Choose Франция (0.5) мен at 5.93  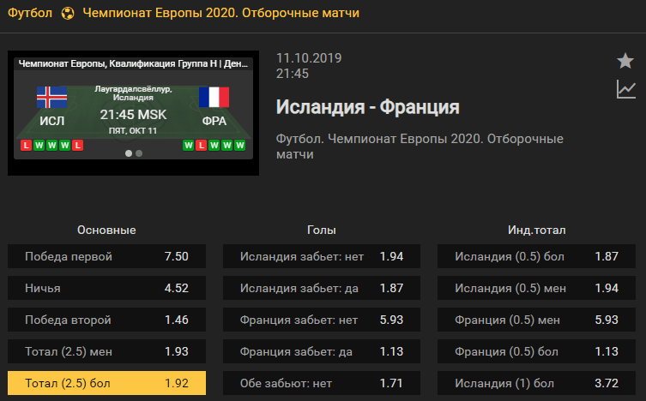536,320
